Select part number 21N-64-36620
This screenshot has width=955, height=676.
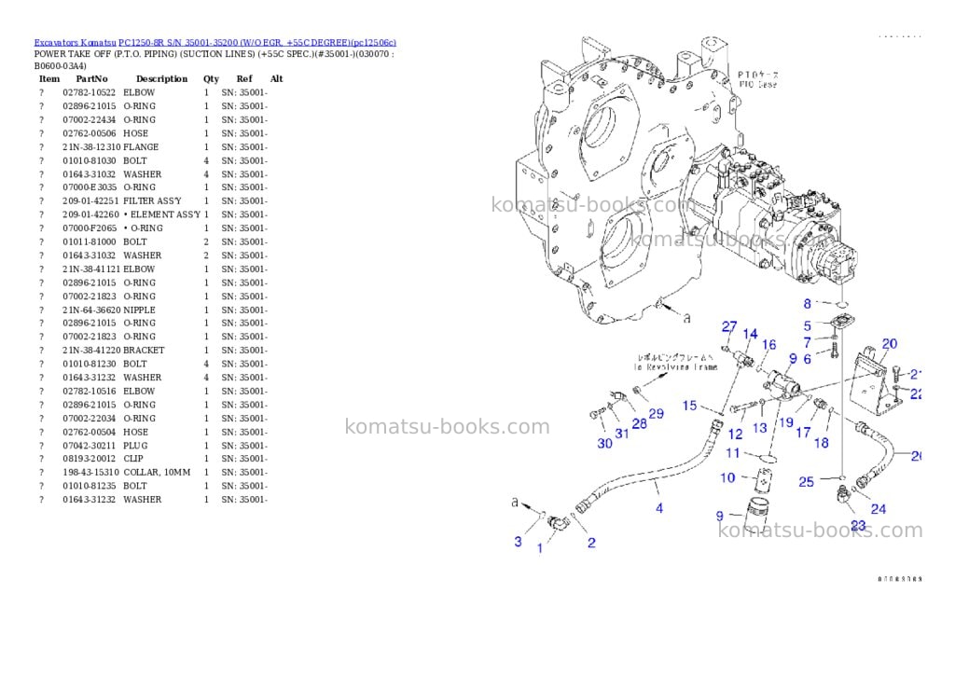click(x=91, y=310)
